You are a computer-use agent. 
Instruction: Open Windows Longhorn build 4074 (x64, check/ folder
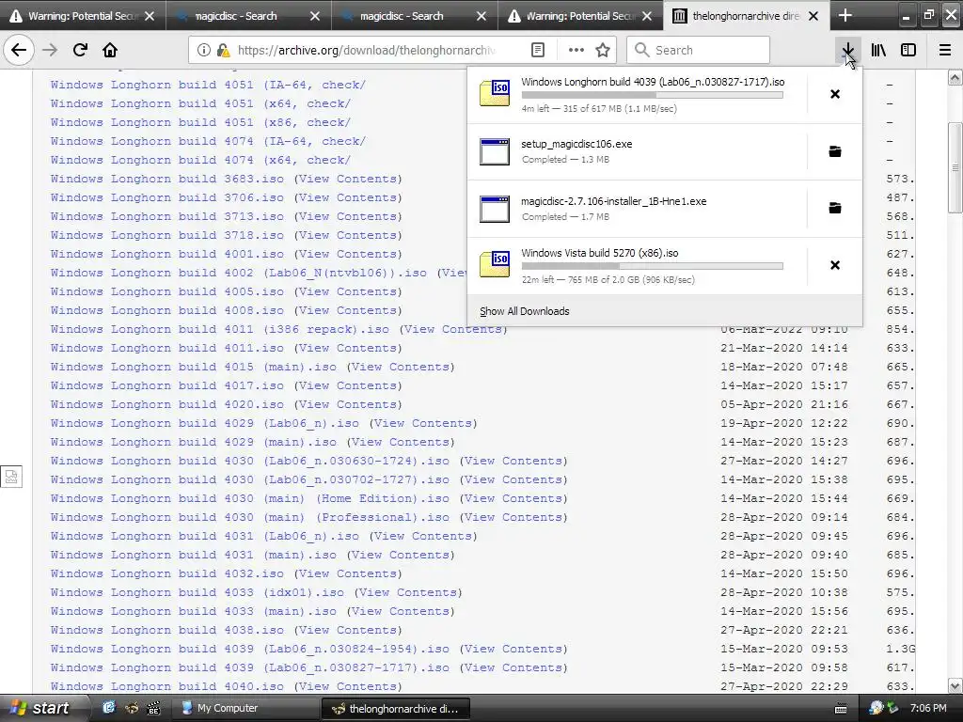pyautogui.click(x=200, y=160)
